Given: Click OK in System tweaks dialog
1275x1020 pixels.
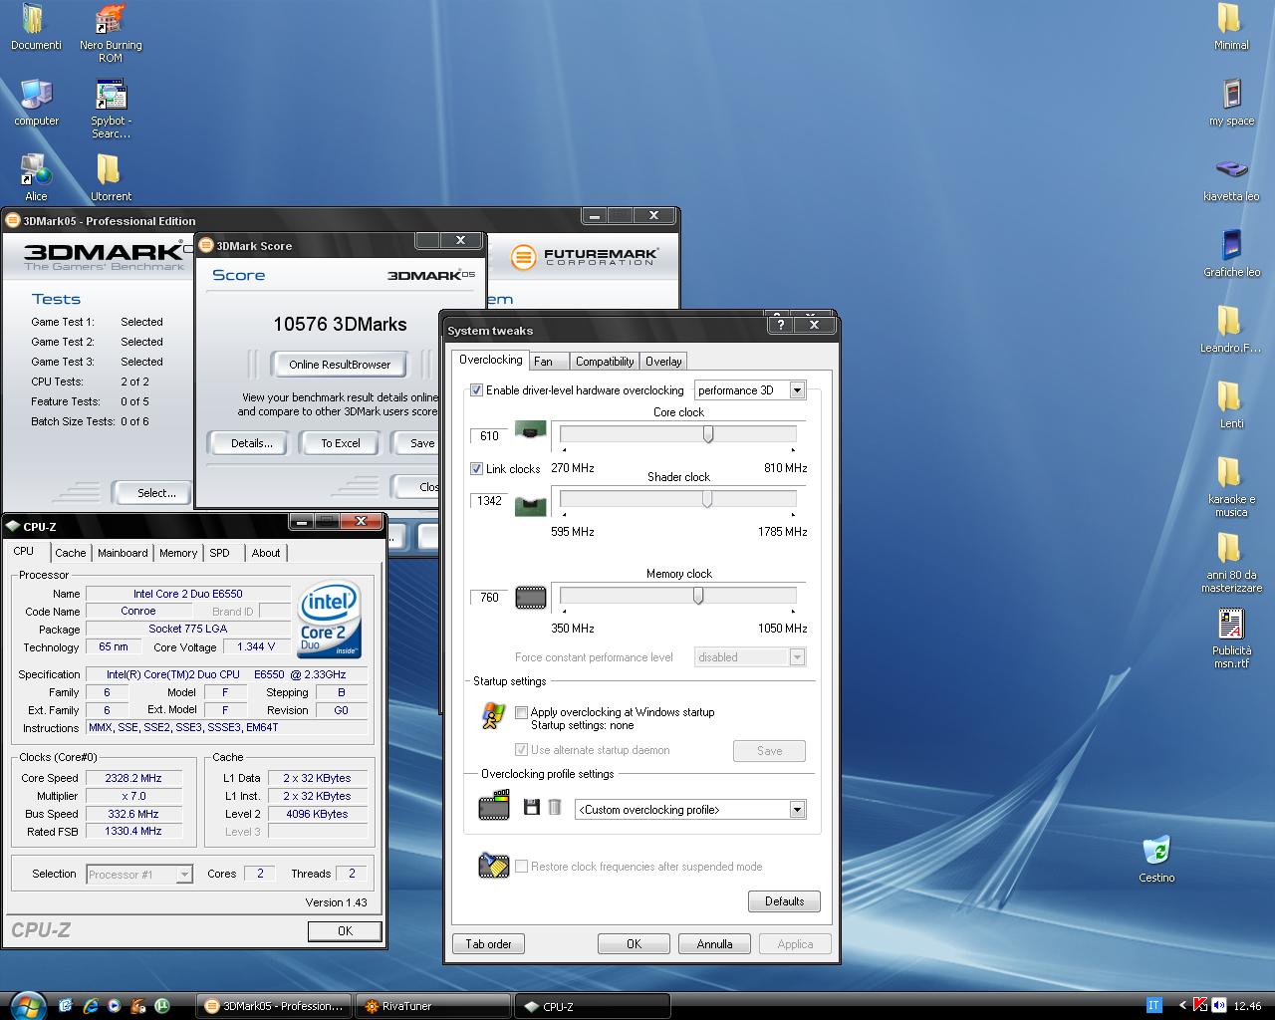Looking at the screenshot, I should tap(634, 944).
